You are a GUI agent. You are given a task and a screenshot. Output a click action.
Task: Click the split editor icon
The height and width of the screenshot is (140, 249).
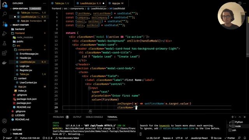[x=240, y=3]
